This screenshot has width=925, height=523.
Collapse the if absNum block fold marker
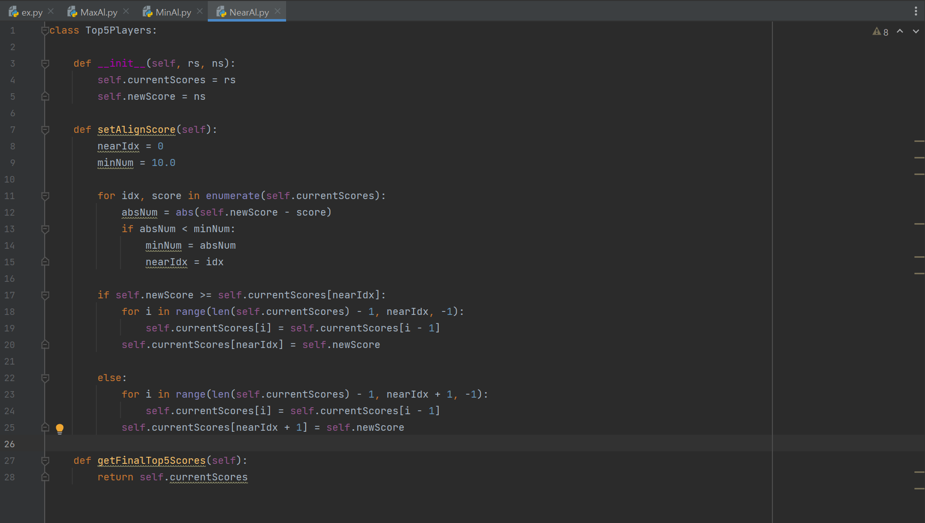(45, 229)
